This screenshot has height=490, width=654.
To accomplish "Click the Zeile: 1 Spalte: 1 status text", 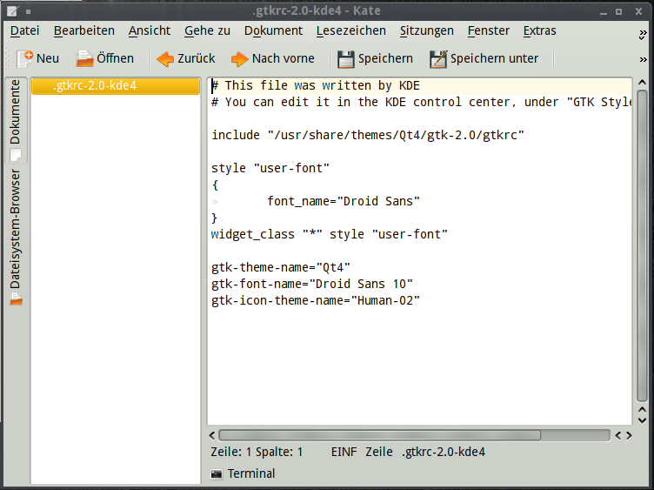I will coord(257,452).
